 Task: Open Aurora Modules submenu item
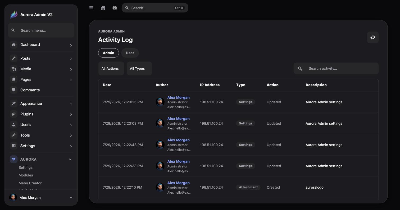[x=26, y=175]
